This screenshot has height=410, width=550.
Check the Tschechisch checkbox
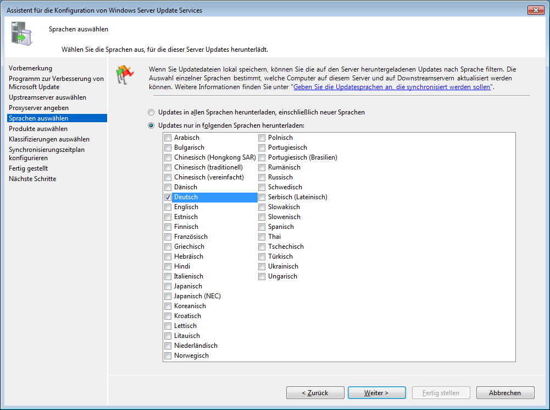pyautogui.click(x=262, y=247)
